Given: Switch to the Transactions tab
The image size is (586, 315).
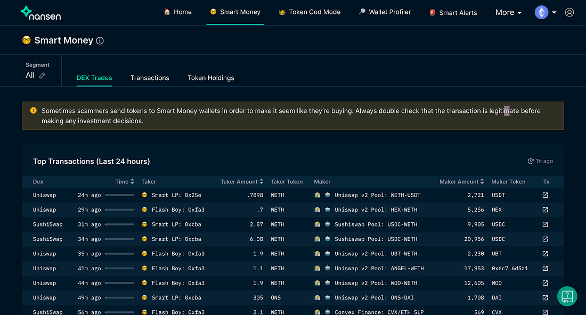Looking at the screenshot, I should (x=150, y=78).
